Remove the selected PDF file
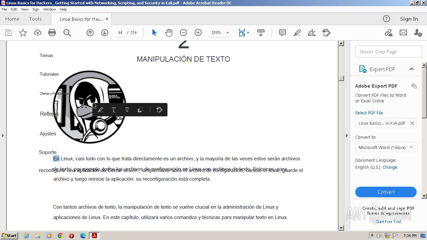 (412, 123)
